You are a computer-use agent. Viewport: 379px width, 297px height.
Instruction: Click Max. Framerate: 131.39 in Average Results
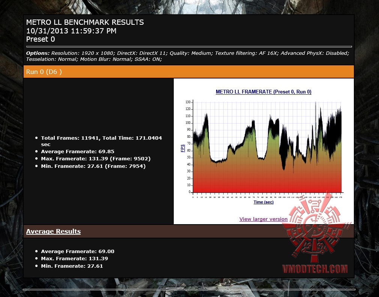pyautogui.click(x=74, y=259)
